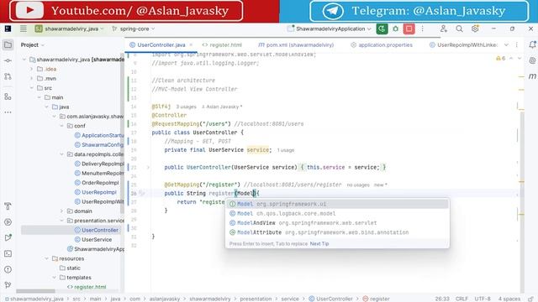Switch to pom.xml tab
The height and width of the screenshot is (302, 538).
296,44
